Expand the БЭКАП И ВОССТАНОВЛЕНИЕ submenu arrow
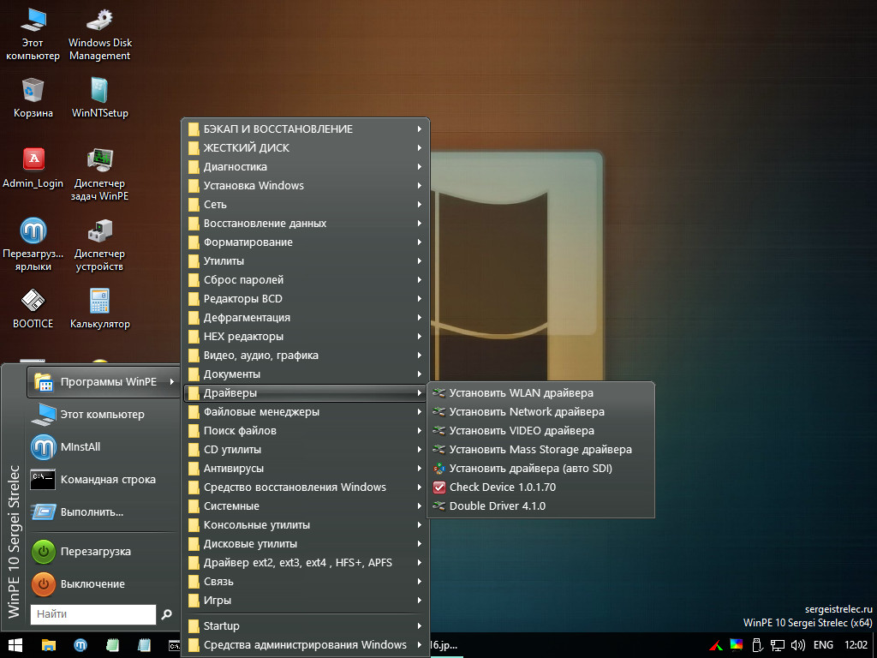Image resolution: width=877 pixels, height=658 pixels. click(x=419, y=129)
